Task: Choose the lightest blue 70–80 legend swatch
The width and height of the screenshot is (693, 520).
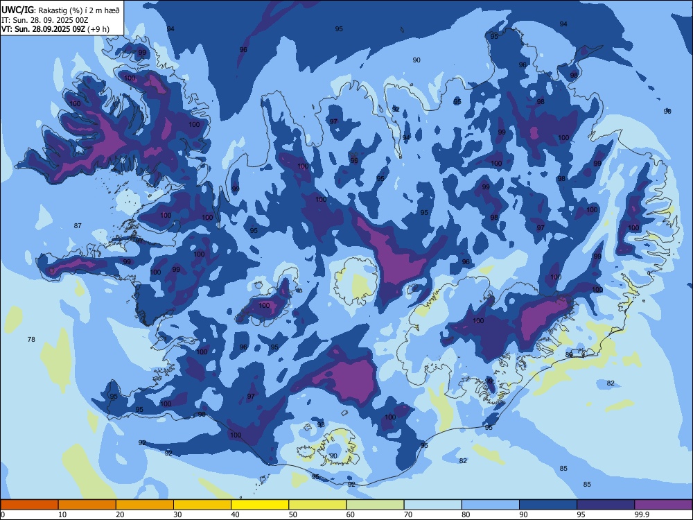Action: pos(432,505)
